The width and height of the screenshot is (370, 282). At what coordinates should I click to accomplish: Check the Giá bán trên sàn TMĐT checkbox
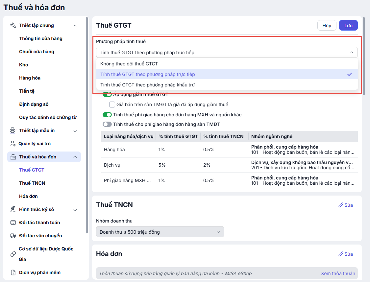112,105
